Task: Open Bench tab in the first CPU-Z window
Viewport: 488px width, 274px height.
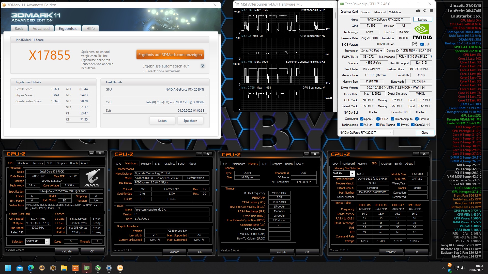Action: point(74,163)
